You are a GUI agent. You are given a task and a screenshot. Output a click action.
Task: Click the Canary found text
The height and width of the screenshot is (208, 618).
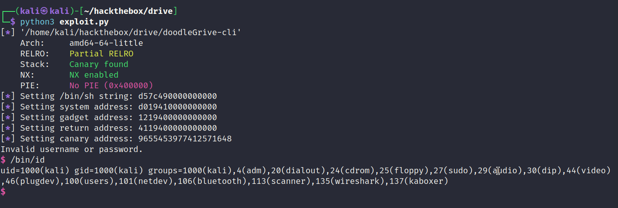pyautogui.click(x=99, y=64)
